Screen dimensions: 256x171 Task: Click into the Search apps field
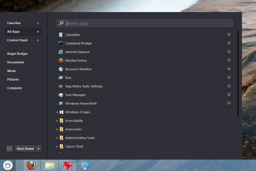tap(145, 23)
